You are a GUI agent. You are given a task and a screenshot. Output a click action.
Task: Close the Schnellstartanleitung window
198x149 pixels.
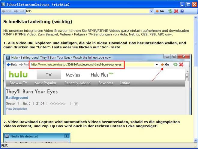tap(194, 5)
